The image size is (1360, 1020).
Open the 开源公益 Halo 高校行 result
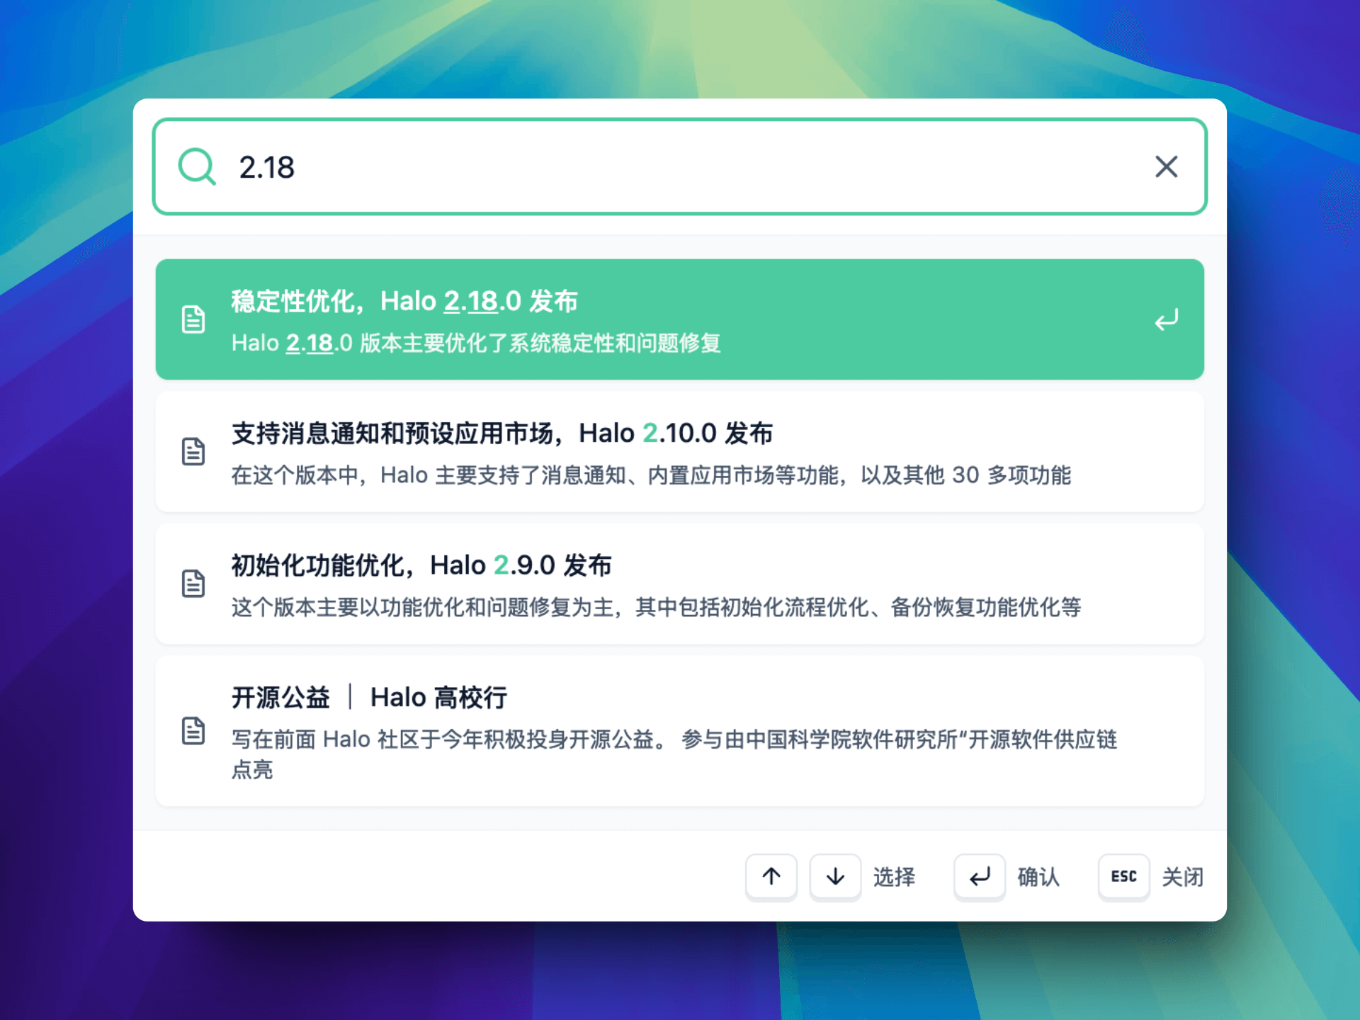(x=680, y=731)
